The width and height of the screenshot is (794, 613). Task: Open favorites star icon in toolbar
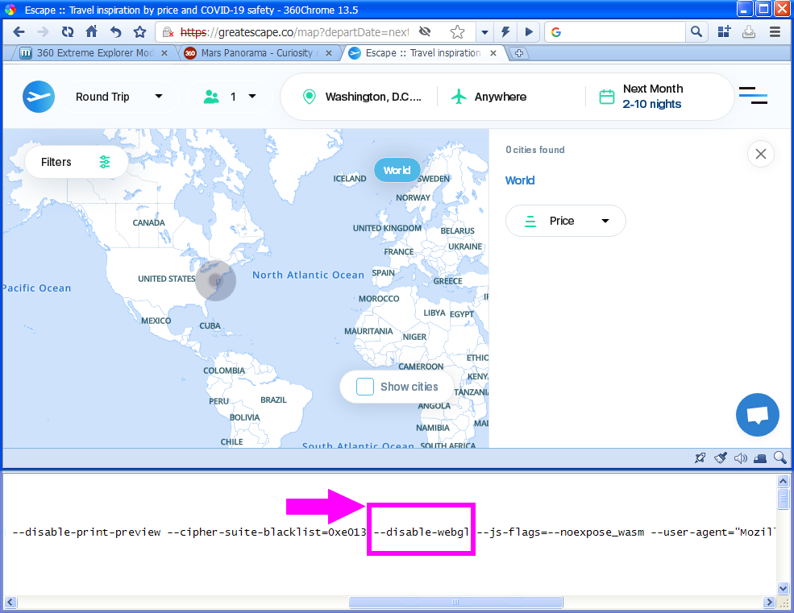139,32
